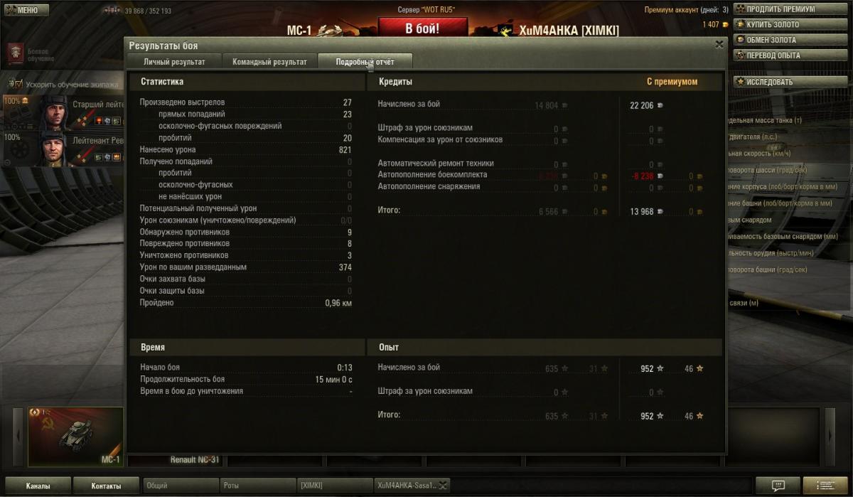Select the МС-1 tank thumbnail in carousel
The height and width of the screenshot is (497, 853).
[x=75, y=437]
